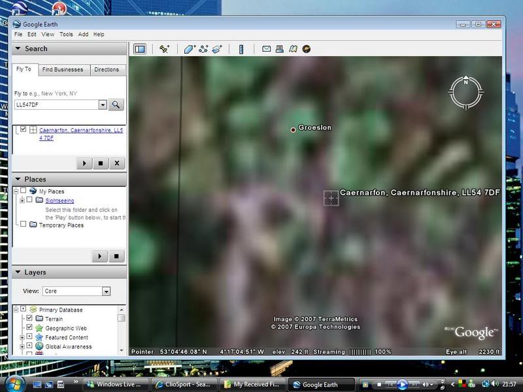Open the Caernarfon, Caernarfonshire search result link
Screen dimensions: 523x392
pos(81,134)
